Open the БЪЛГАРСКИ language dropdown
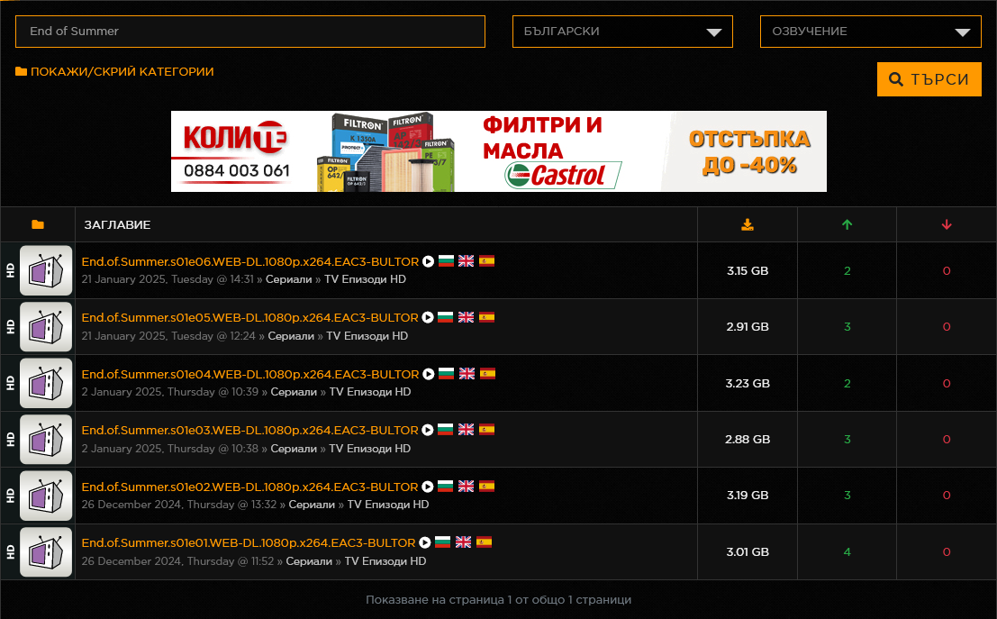Screen dimensions: 997x619 click(x=622, y=32)
